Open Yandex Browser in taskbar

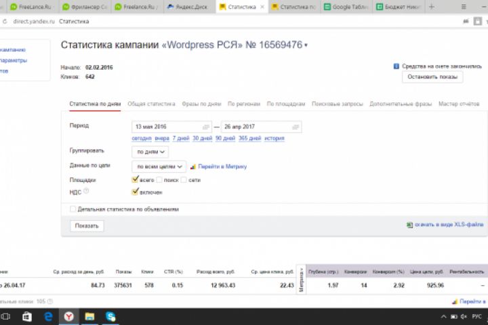(68, 317)
